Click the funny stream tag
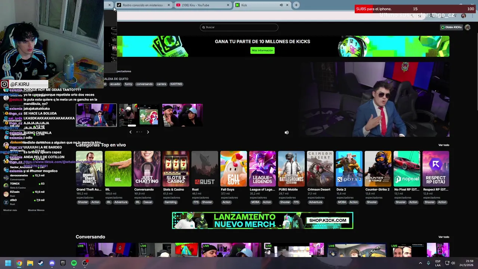The width and height of the screenshot is (478, 269). tap(128, 84)
